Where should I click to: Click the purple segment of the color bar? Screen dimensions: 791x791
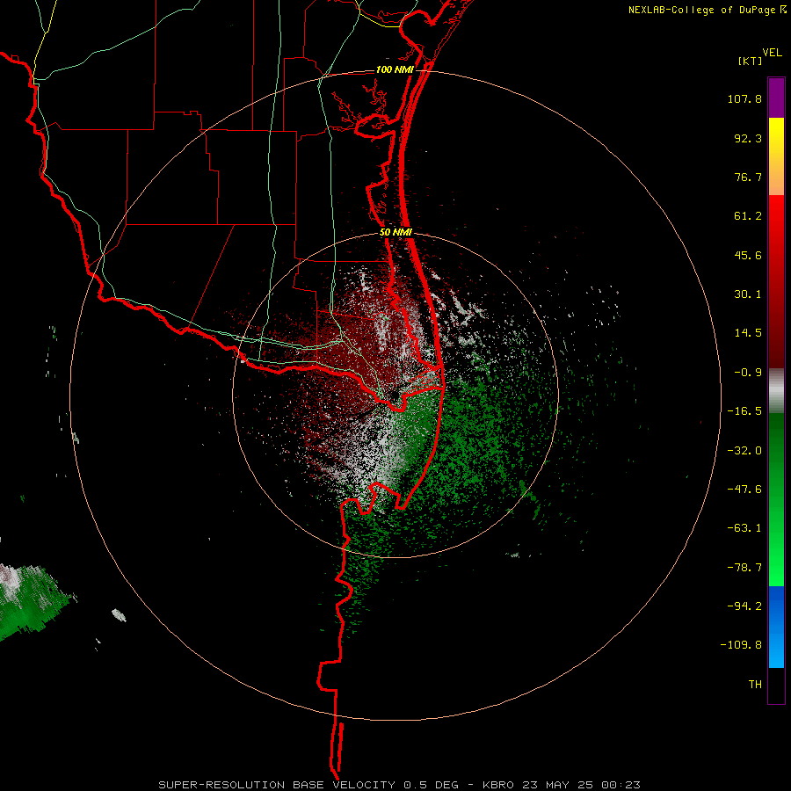click(x=776, y=98)
